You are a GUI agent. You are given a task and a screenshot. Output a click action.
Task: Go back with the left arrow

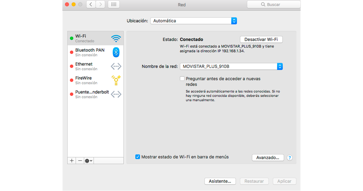point(91,4)
